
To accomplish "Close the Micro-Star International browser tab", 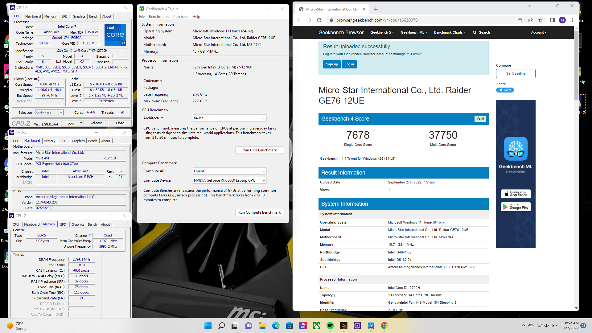I will point(364,9).
